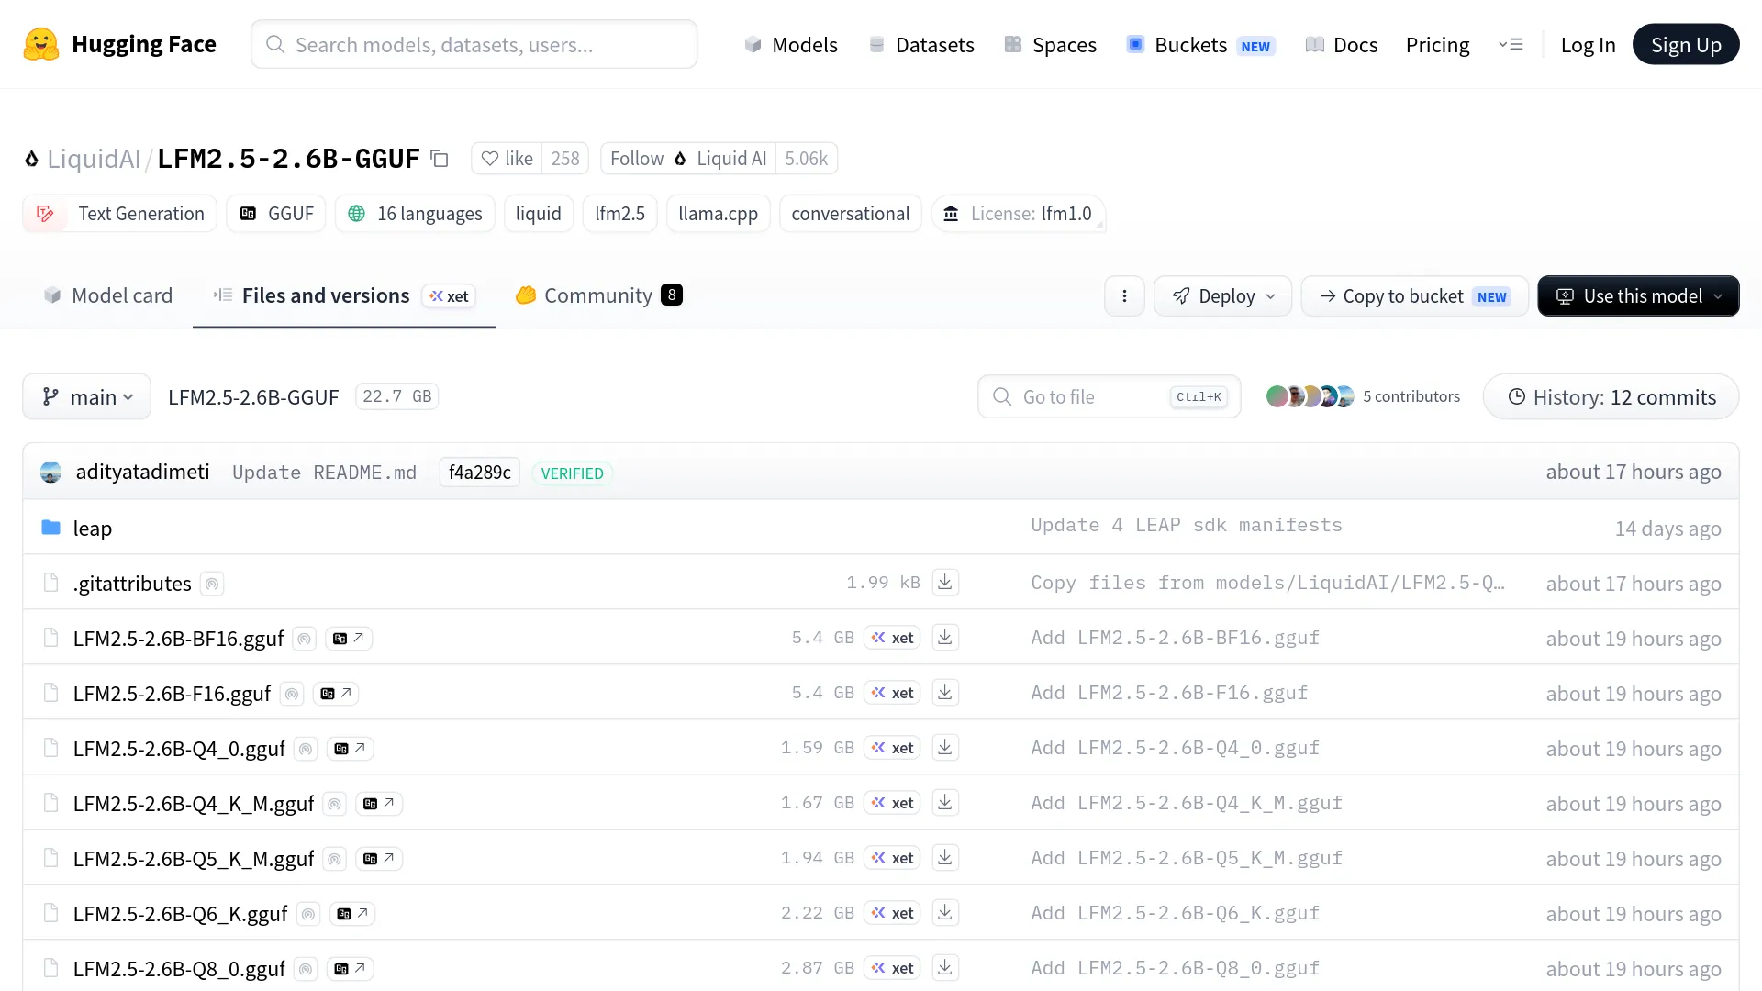Click the main search models field
This screenshot has height=991, width=1762.
point(474,44)
